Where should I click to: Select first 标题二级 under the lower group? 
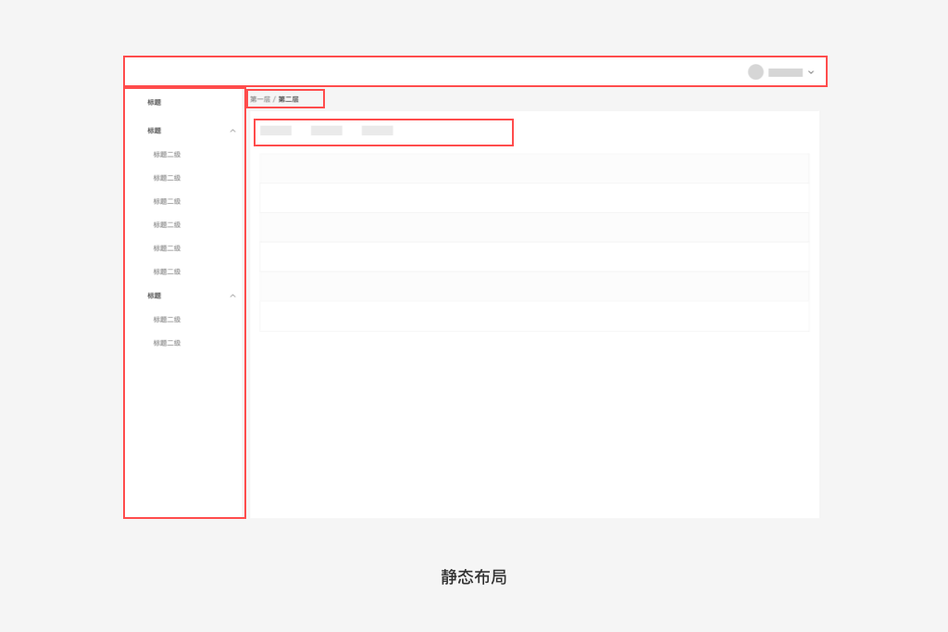(x=167, y=320)
